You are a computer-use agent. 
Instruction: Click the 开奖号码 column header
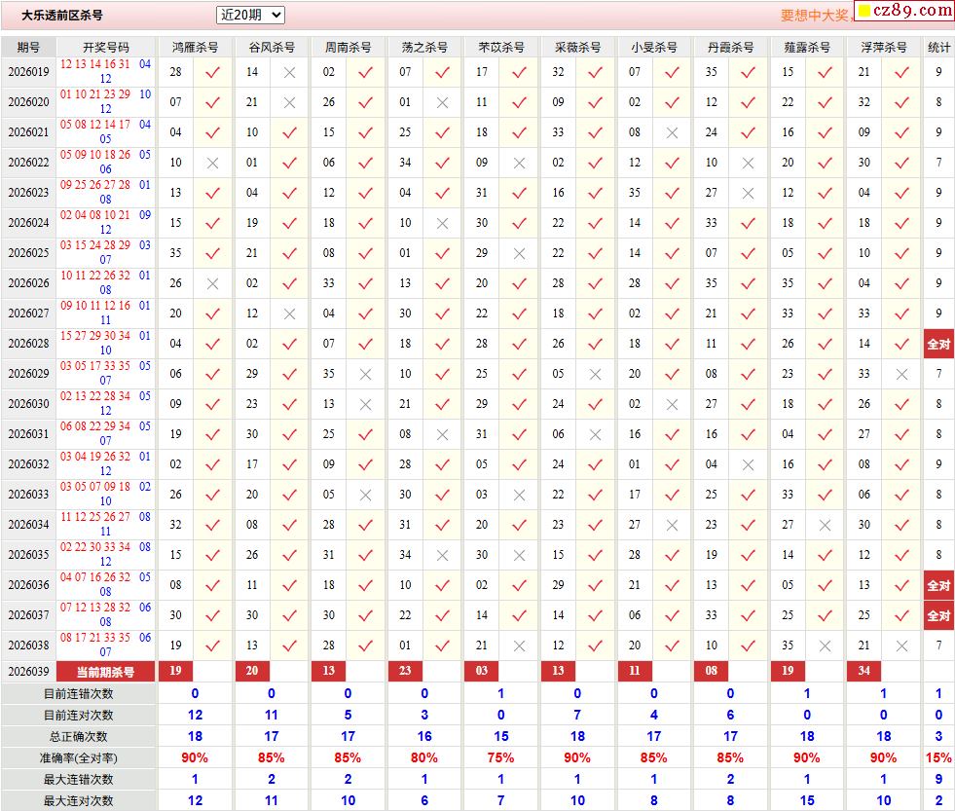click(106, 47)
